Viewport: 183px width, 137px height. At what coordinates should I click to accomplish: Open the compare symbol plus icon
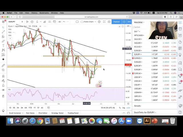[32, 22]
